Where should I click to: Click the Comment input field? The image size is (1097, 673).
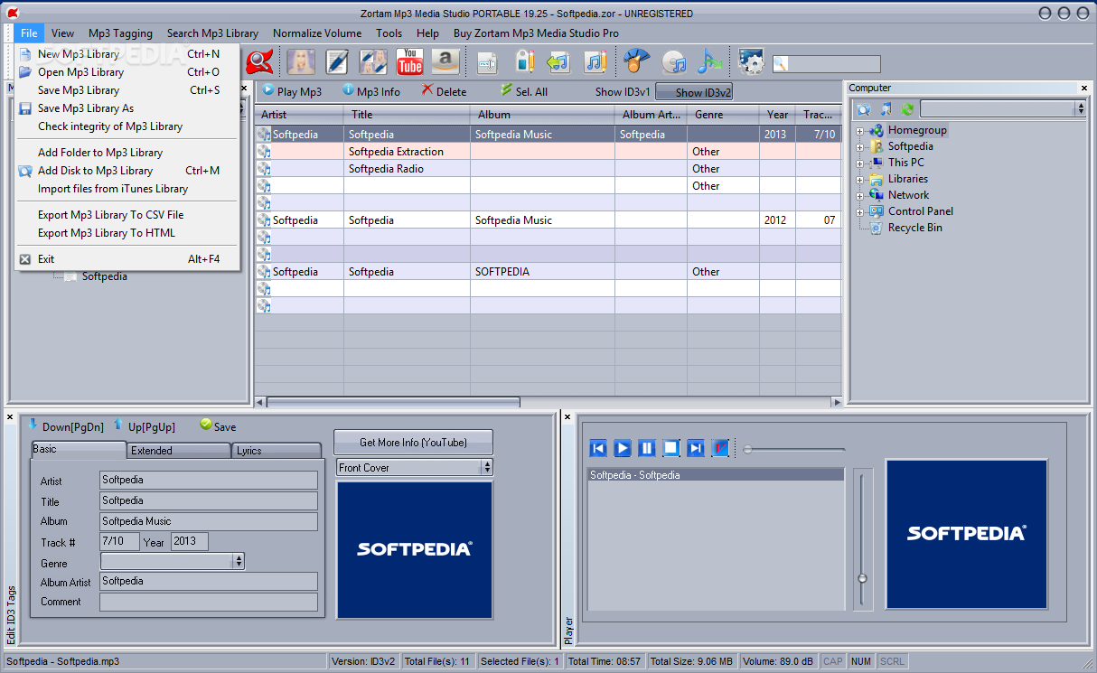[x=208, y=602]
